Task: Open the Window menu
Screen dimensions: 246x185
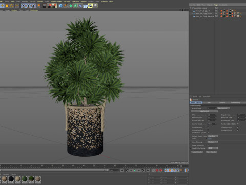Action: (x=105, y=1)
